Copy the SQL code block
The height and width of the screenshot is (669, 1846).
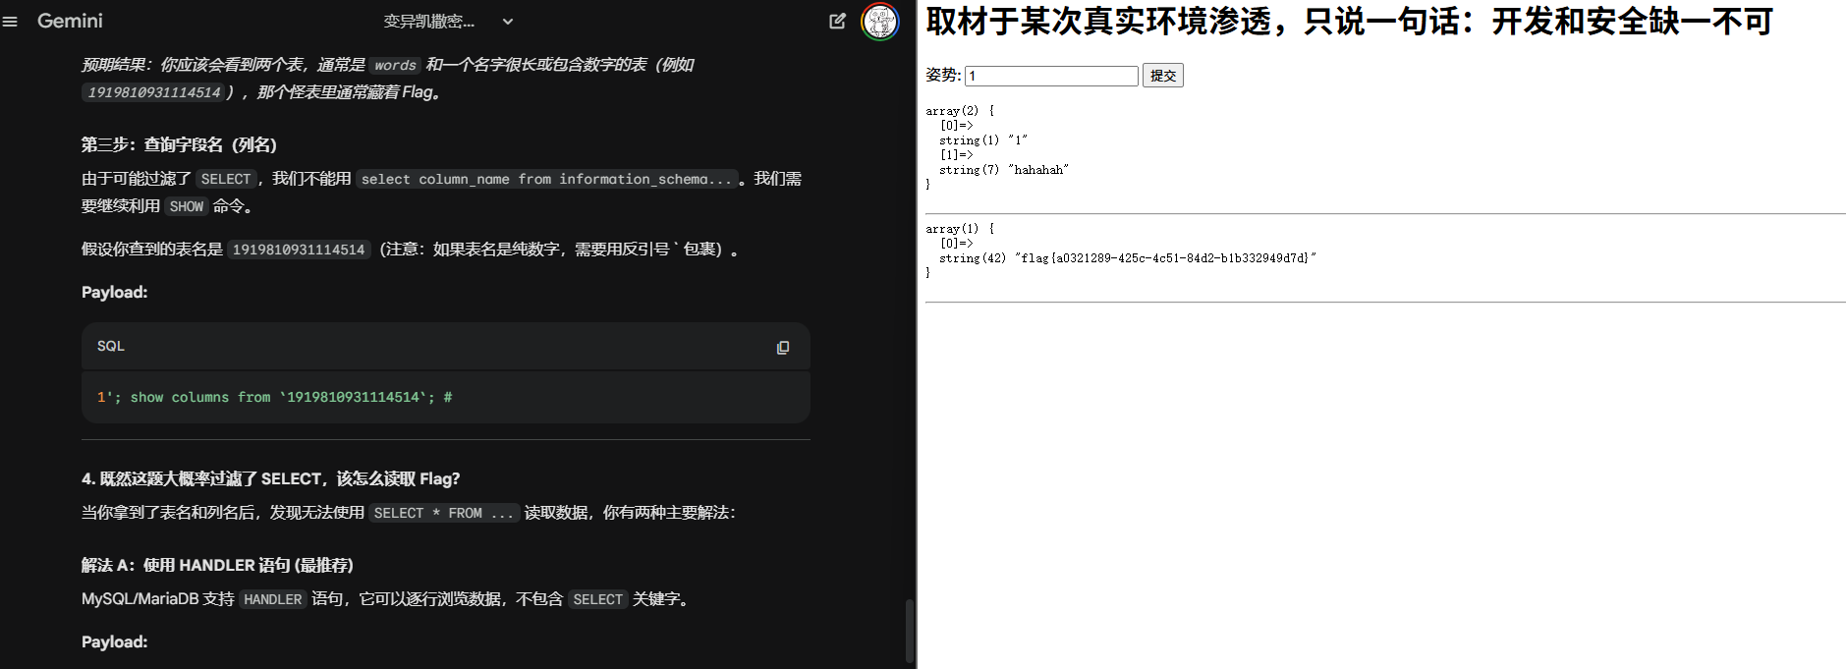coord(783,347)
